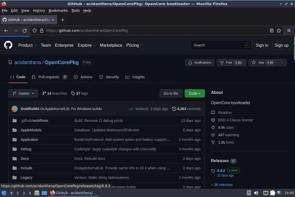Open the Notifications bell button
The image size is (295, 197).
point(200,63)
